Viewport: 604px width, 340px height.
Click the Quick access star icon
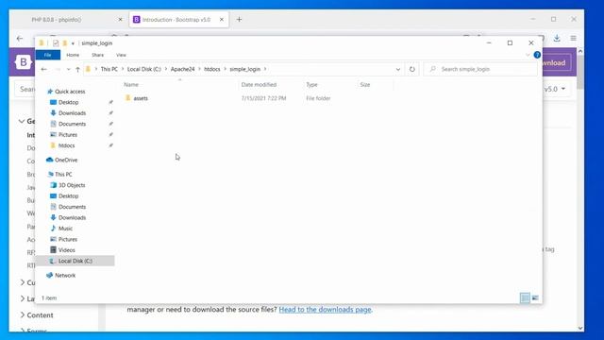click(50, 92)
